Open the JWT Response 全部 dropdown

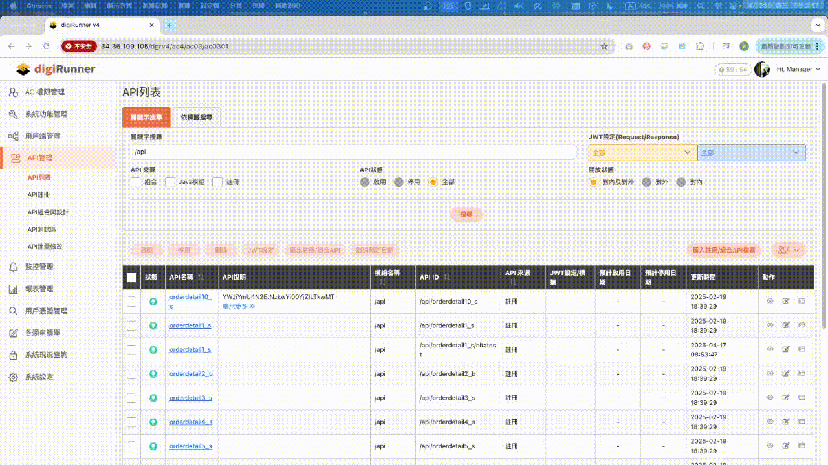coord(752,152)
